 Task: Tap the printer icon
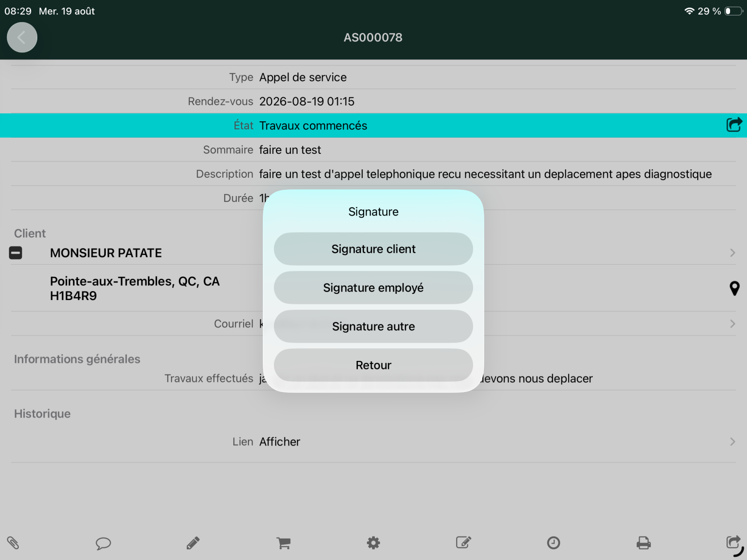643,543
